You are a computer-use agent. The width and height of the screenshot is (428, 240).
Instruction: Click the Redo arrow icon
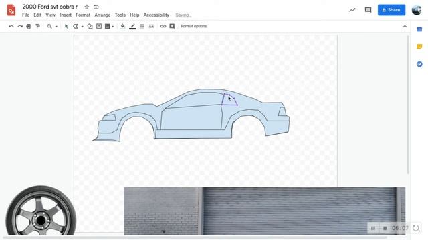20,27
